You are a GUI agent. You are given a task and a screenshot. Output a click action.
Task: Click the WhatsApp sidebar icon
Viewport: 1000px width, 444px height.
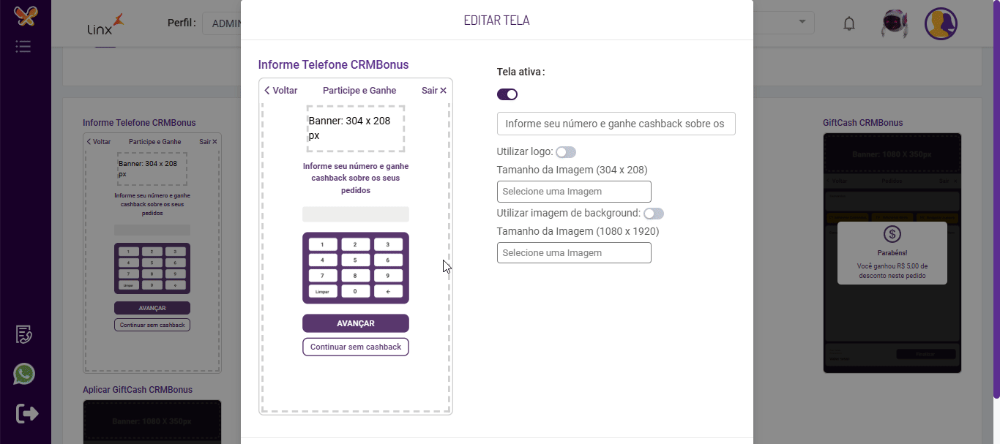pos(24,375)
